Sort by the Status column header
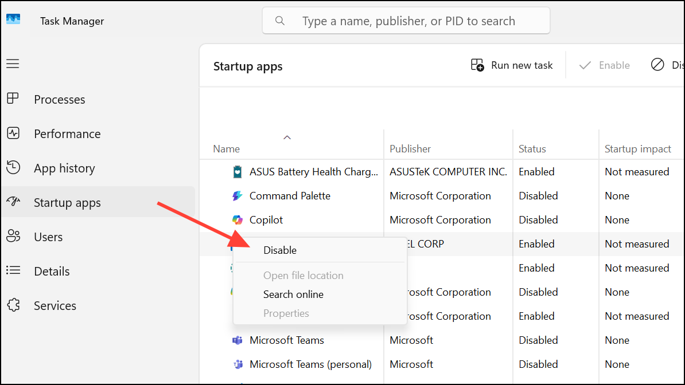The image size is (685, 385). (532, 149)
